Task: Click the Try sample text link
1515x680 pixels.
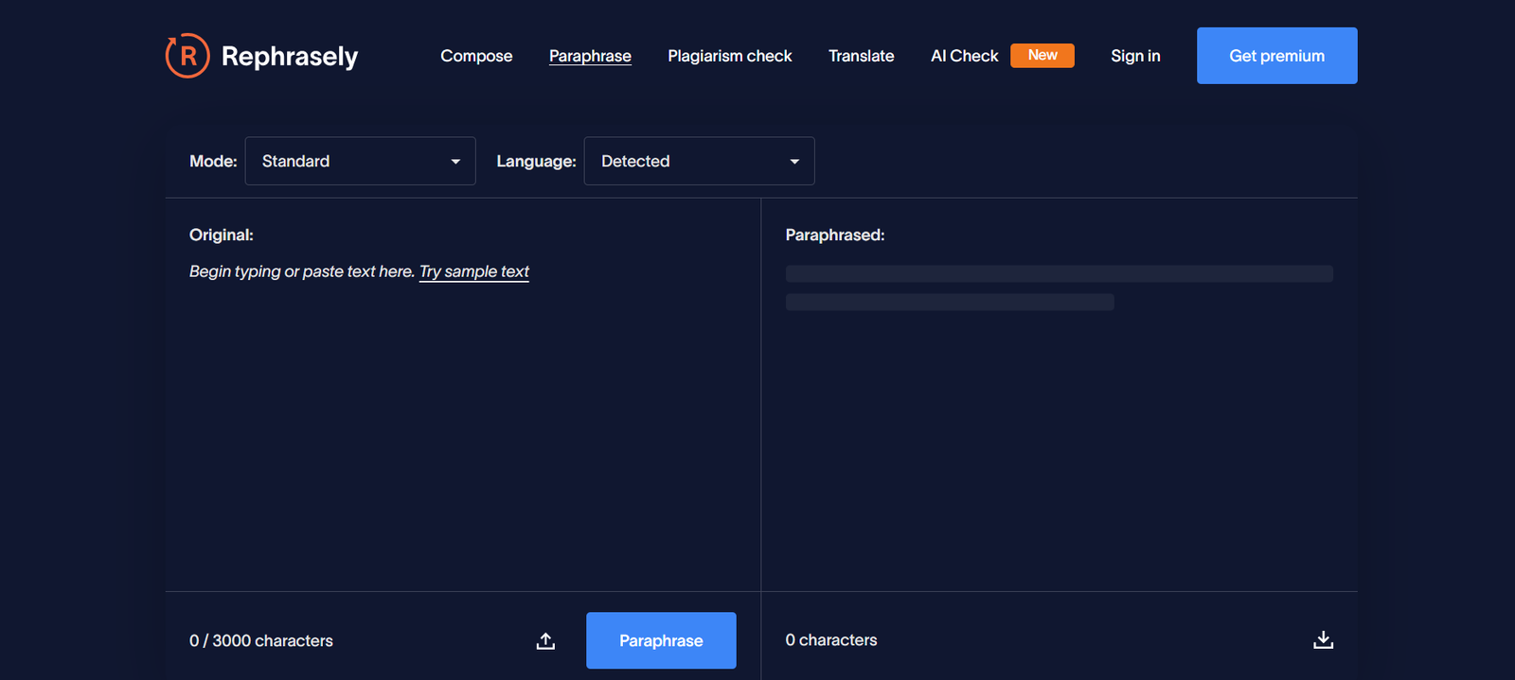Action: [x=473, y=271]
